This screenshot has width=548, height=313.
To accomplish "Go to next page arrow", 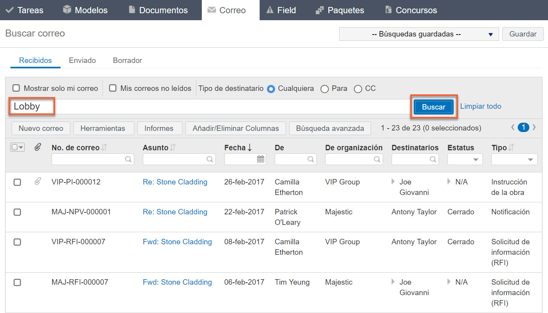I will pyautogui.click(x=534, y=127).
